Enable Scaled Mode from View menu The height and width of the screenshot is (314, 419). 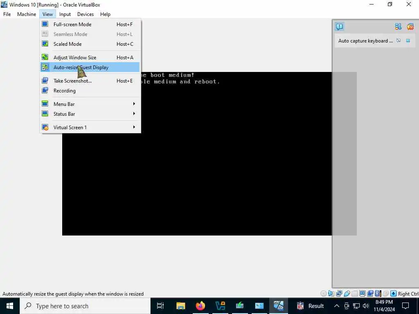point(90,44)
